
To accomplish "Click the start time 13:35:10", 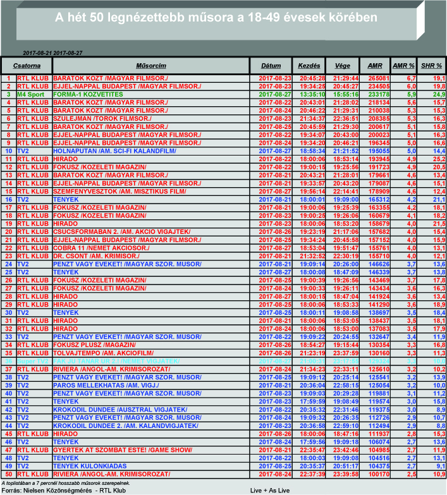I will click(x=312, y=94).
